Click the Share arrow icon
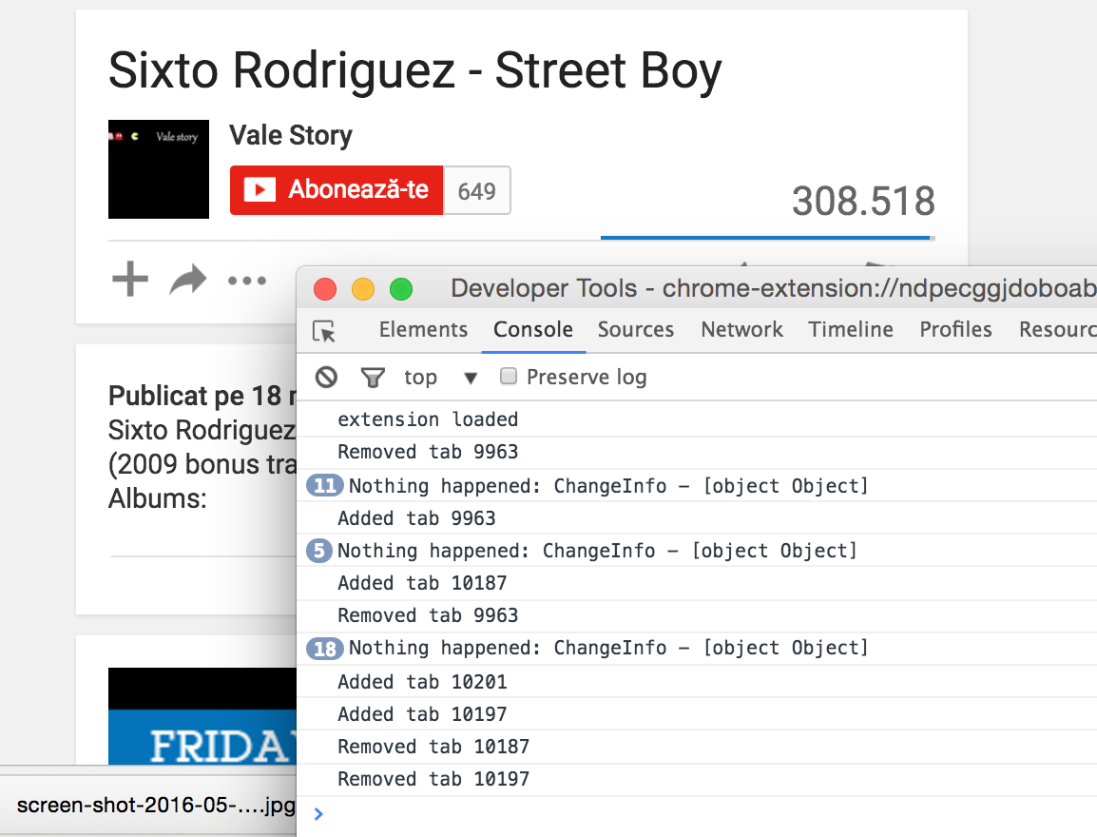1097x837 pixels. point(188,280)
